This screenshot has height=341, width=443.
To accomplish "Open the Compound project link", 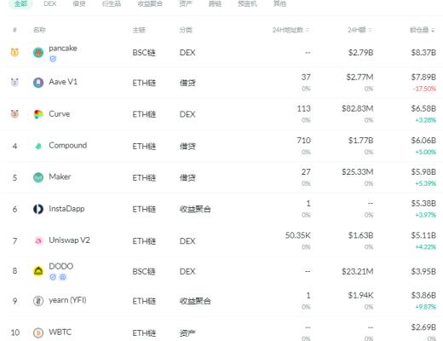I will click(x=68, y=146).
